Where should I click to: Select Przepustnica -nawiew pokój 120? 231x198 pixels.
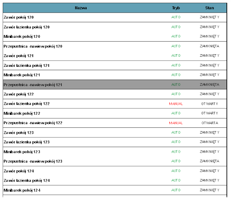pos(115,46)
